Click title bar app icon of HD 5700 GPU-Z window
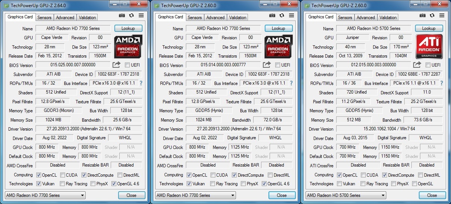The image size is (451, 204). [x=307, y=6]
